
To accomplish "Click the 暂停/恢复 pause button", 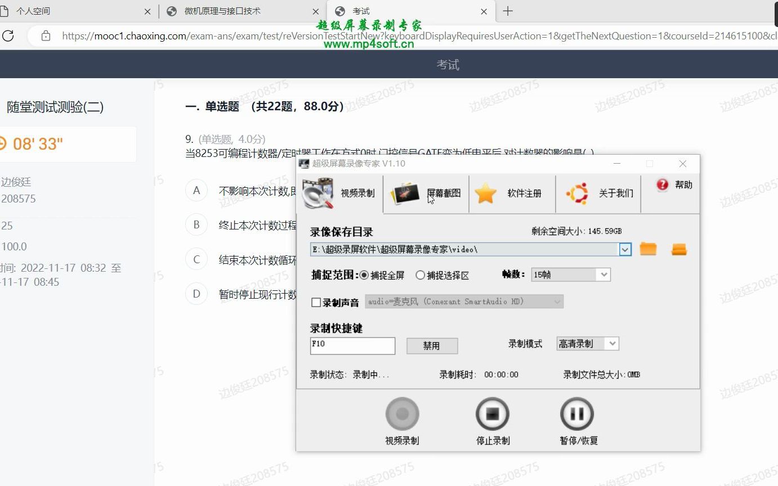I will [x=578, y=415].
